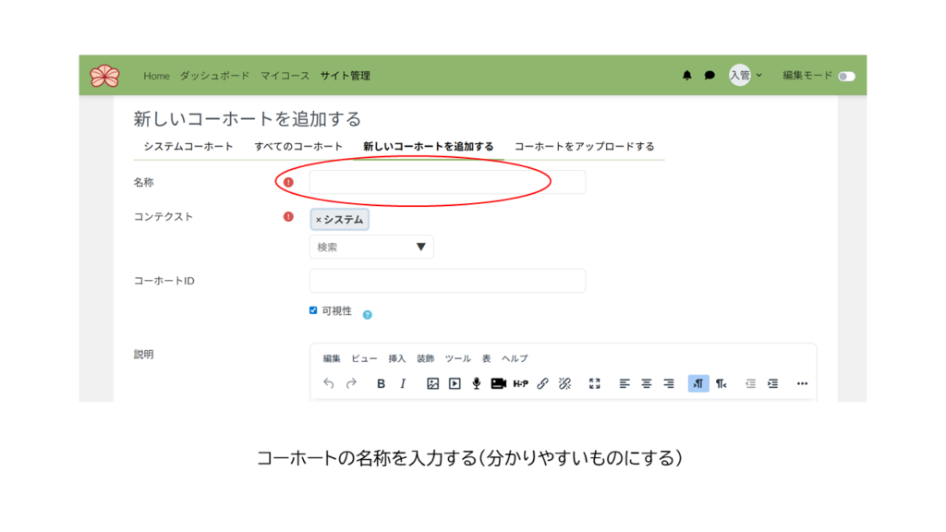Expand the コンテクスト search dropdown arrow
Screen dimensions: 946x532
click(x=420, y=247)
